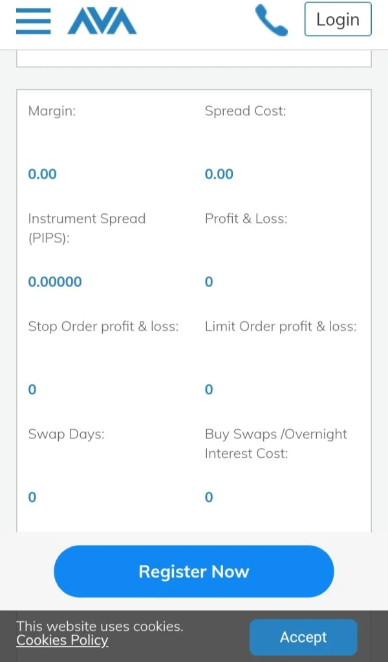Click the Login button
The width and height of the screenshot is (388, 662).
point(338,19)
